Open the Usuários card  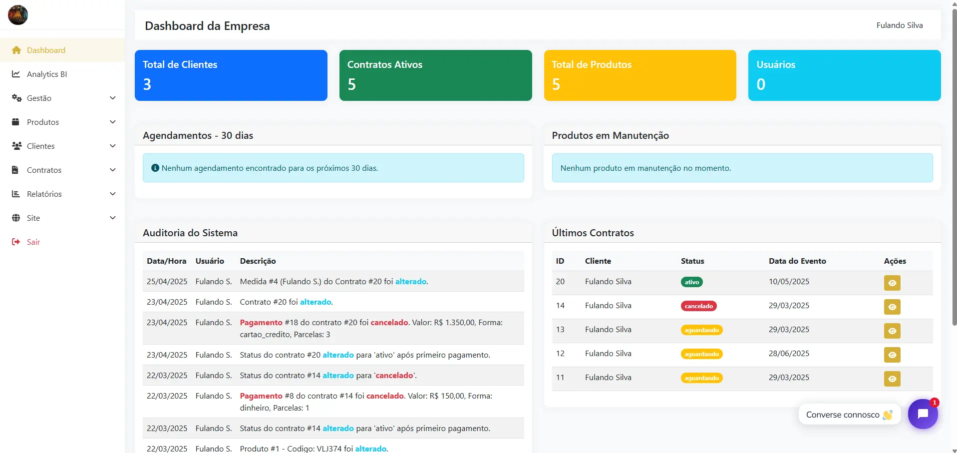point(845,75)
